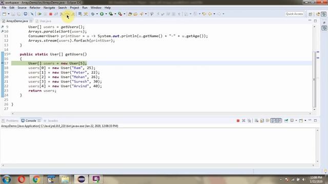Click the Quick Access search field

(x=294, y=14)
